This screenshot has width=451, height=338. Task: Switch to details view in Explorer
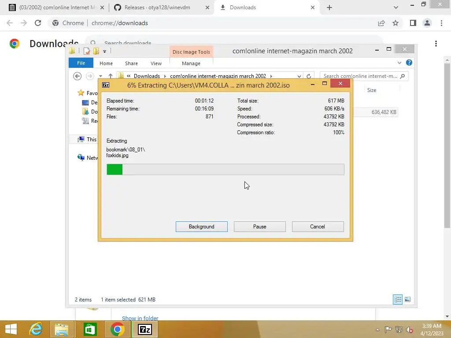pyautogui.click(x=398, y=299)
